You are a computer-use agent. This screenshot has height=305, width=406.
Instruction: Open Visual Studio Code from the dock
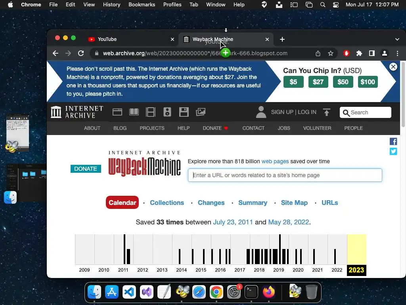pyautogui.click(x=129, y=292)
